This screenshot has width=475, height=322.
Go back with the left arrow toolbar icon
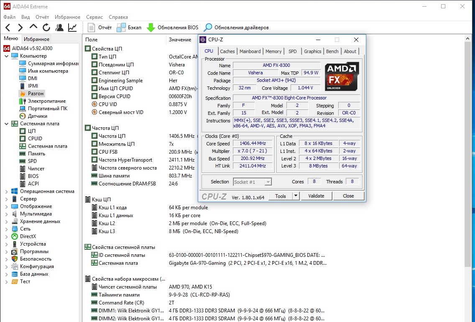coord(8,28)
